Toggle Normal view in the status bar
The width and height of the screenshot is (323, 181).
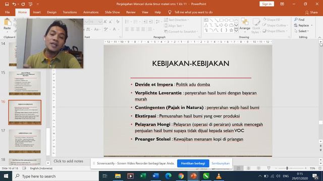pyautogui.click(x=239, y=168)
